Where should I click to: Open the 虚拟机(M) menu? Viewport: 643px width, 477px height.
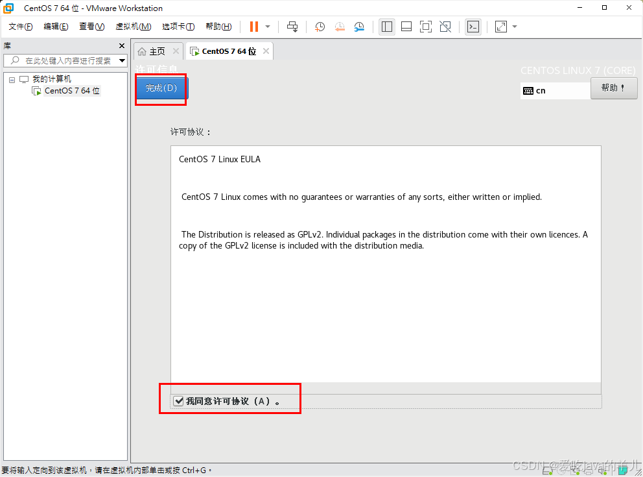click(x=134, y=27)
